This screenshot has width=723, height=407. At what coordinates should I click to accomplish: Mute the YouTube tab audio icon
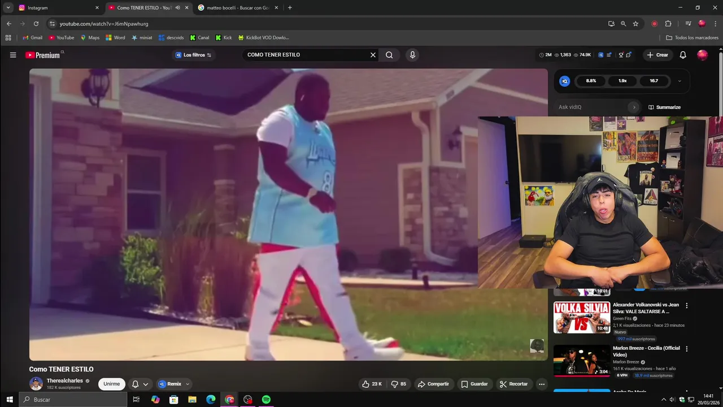[x=178, y=8]
